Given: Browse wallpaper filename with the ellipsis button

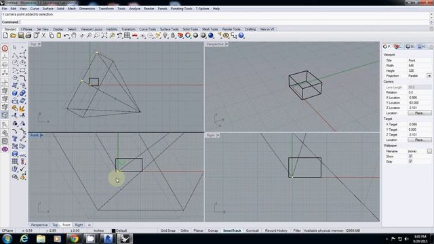Looking at the screenshot, I should click(x=429, y=151).
